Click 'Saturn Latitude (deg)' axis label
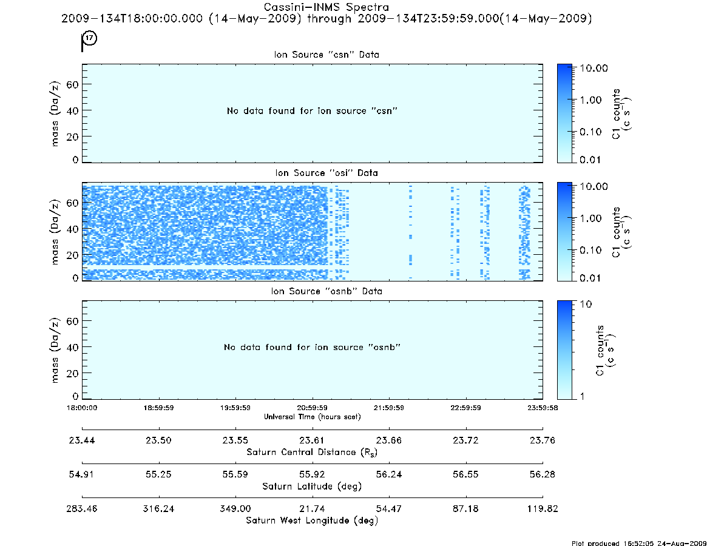This screenshot has width=707, height=546. tap(312, 487)
